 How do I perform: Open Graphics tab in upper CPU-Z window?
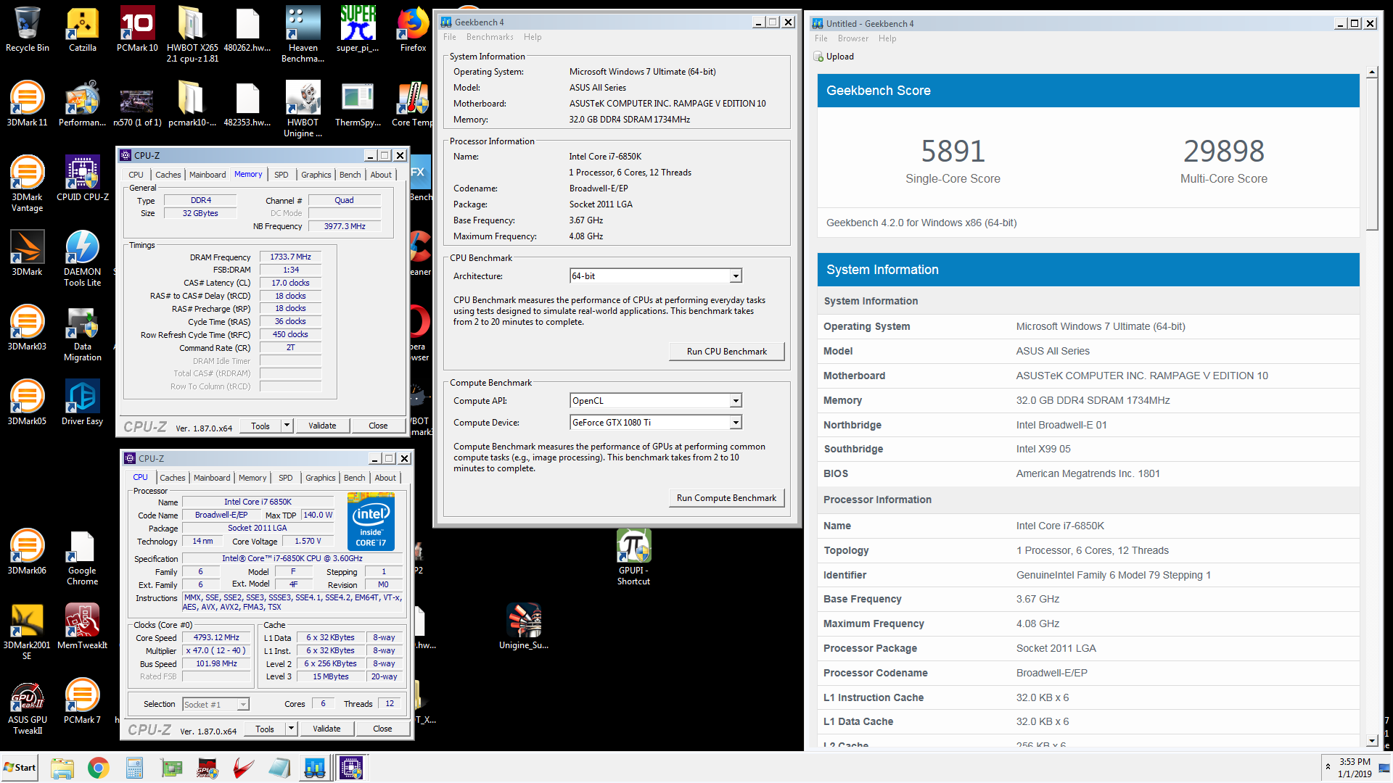click(316, 175)
